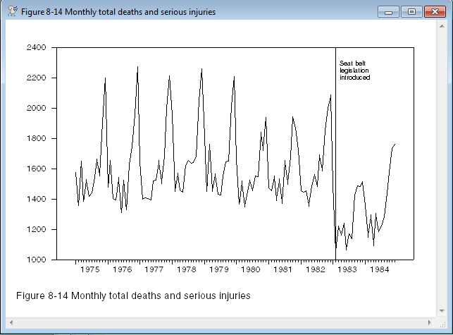Viewport: 453px width, 335px height.
Task: Click the 1975 x-axis label
Action: [90, 270]
